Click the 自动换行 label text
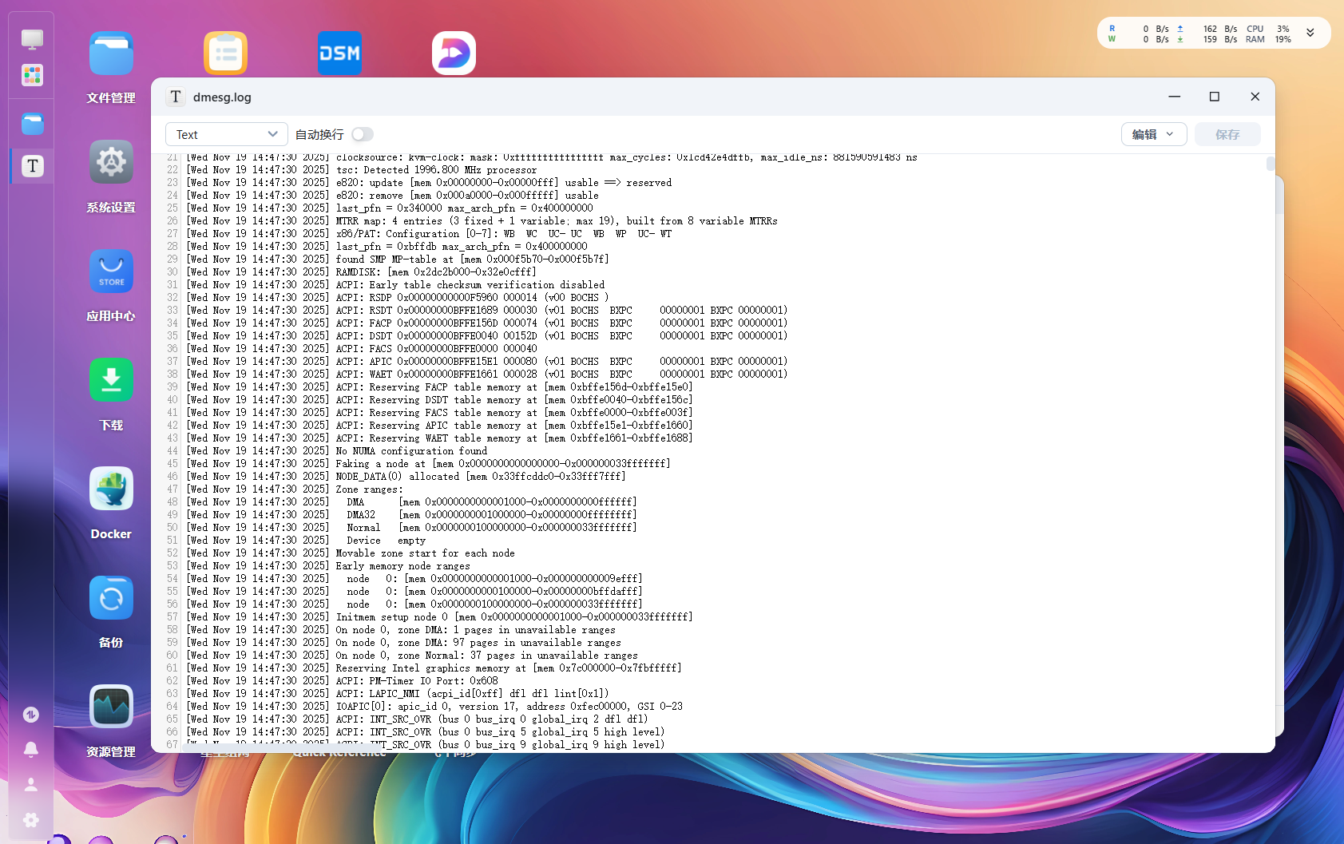 [319, 134]
